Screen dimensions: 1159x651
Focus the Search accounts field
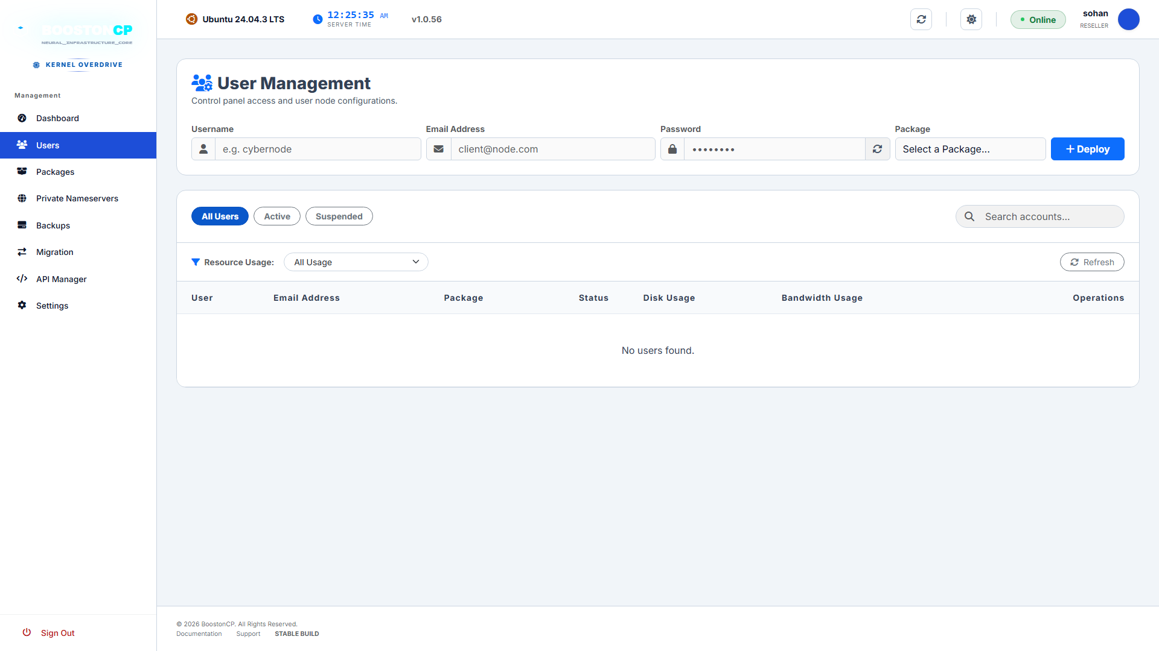pos(1040,216)
